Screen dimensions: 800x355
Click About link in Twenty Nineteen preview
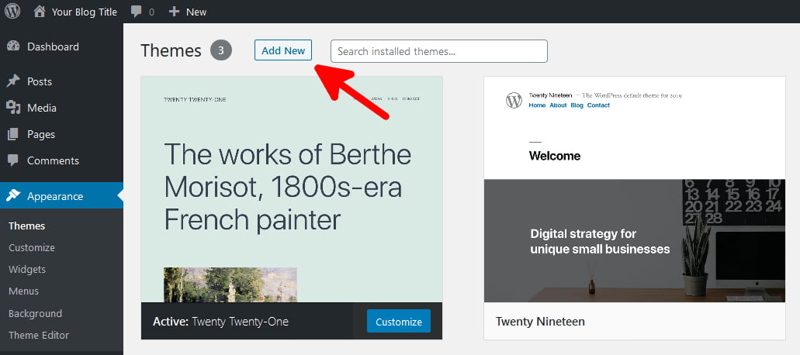tap(558, 105)
